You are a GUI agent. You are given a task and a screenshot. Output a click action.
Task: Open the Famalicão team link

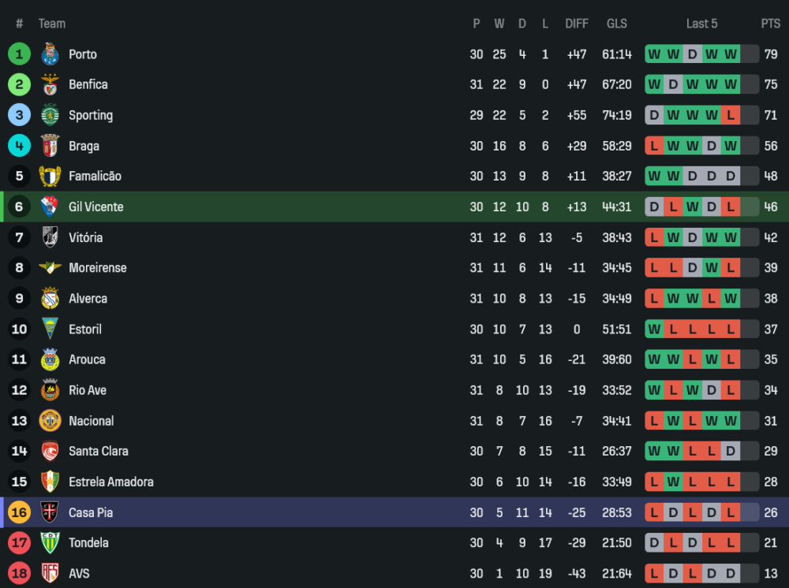click(95, 176)
